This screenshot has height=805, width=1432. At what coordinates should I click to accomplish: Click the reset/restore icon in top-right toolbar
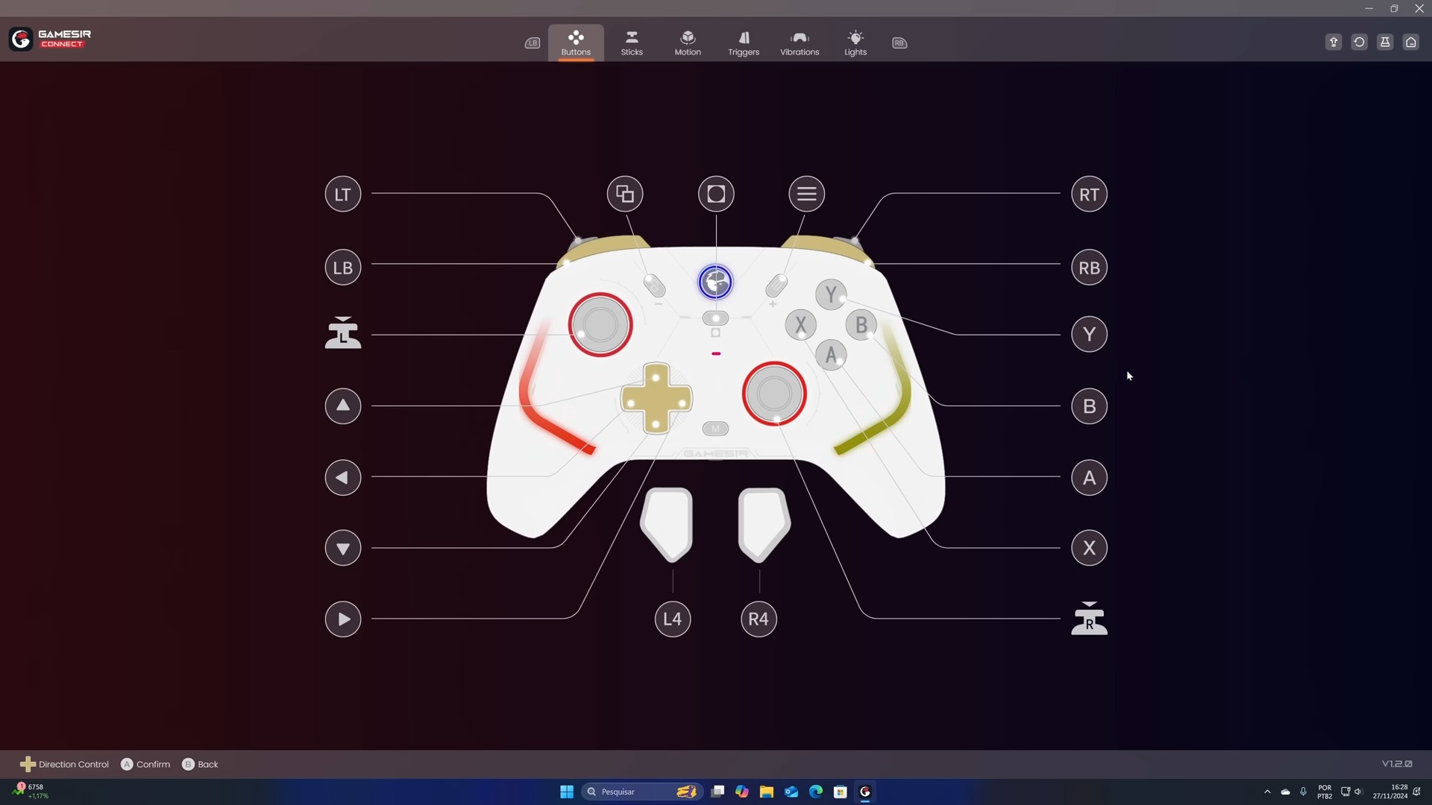(1359, 42)
